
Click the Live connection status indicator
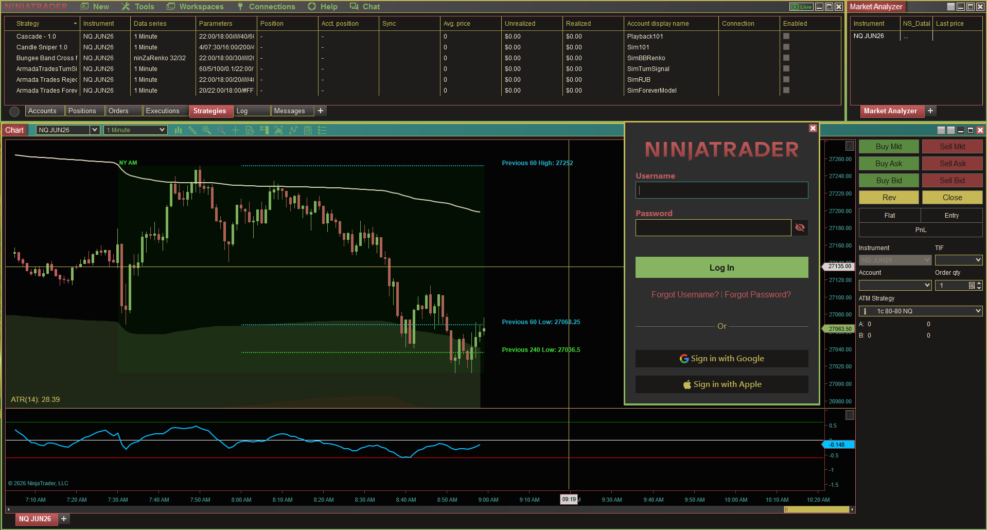pyautogui.click(x=801, y=7)
